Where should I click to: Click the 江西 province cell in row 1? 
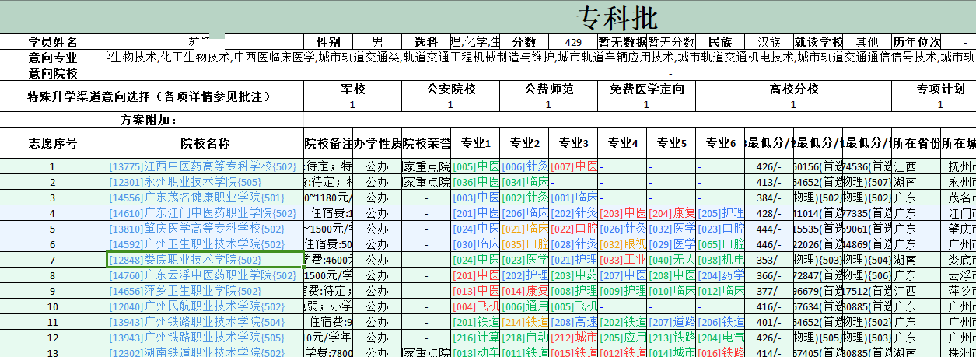[x=916, y=166]
